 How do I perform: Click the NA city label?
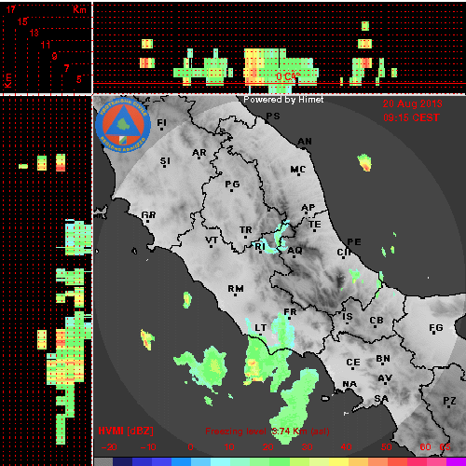349,384
